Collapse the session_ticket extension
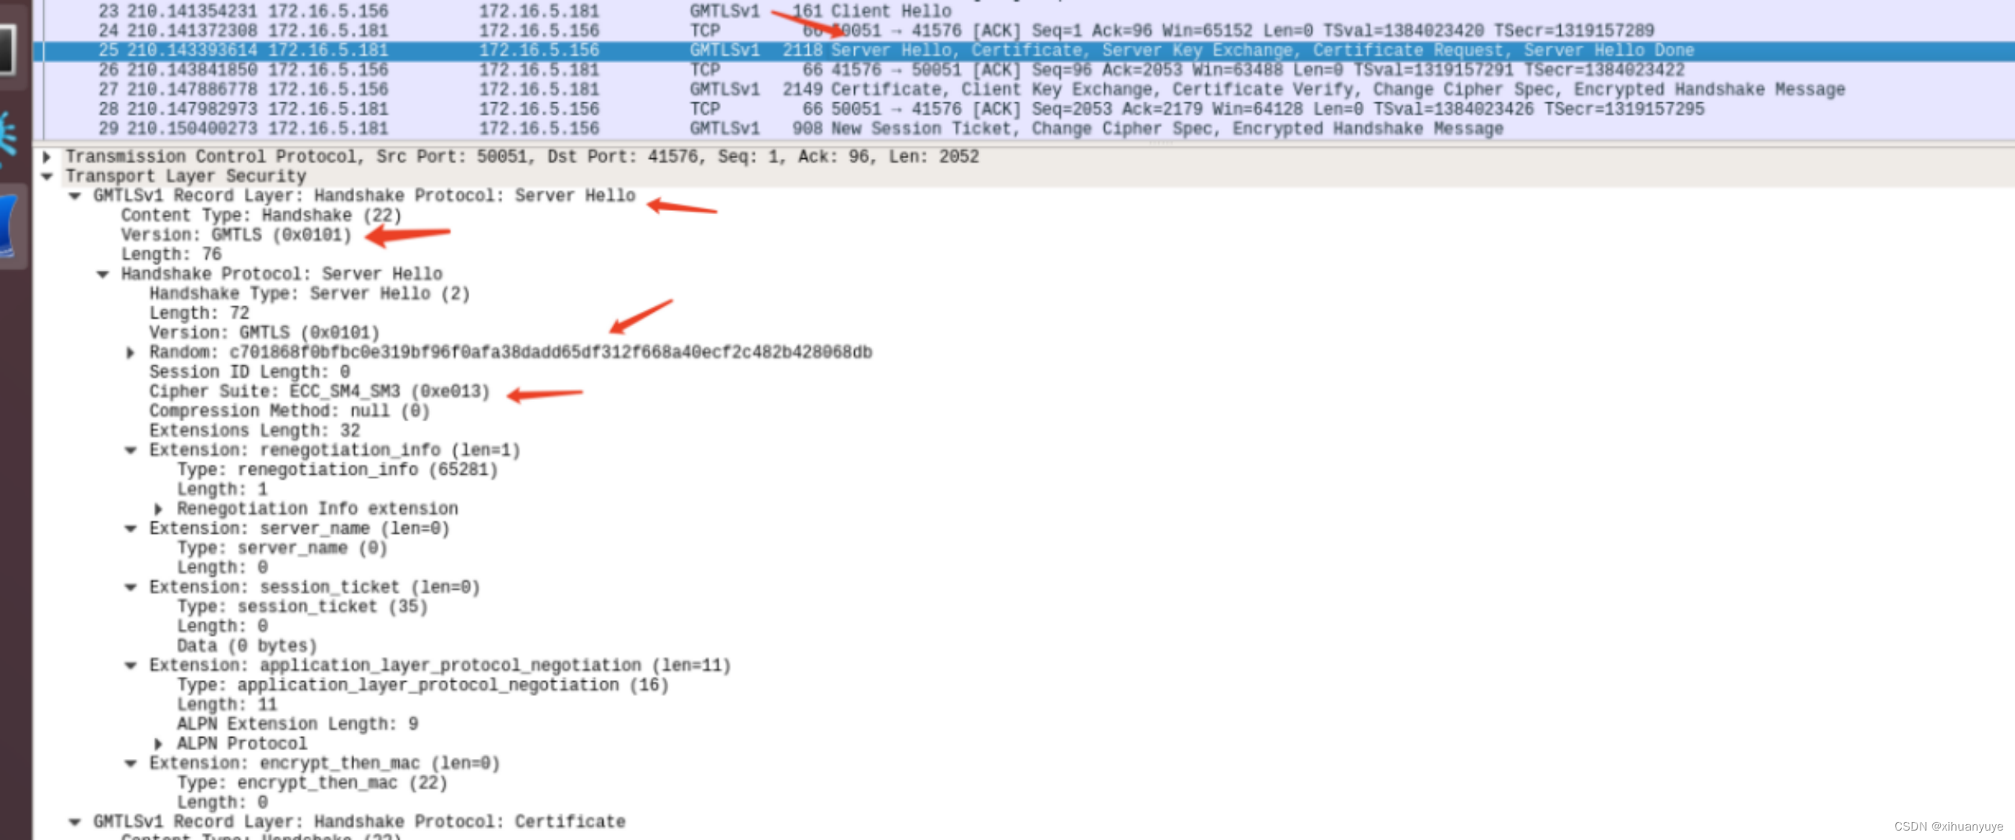 click(x=131, y=587)
